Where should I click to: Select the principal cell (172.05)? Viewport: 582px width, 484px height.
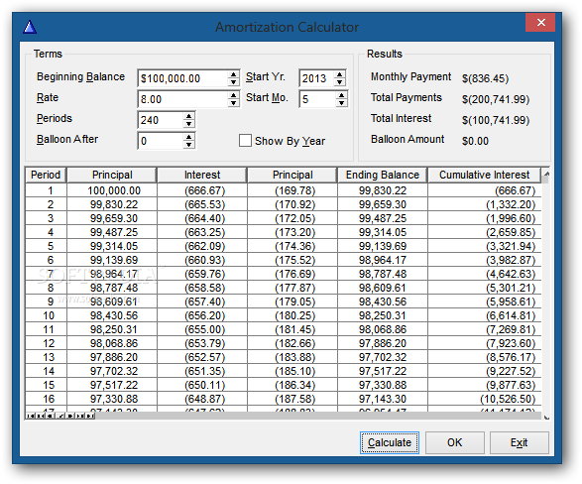(x=292, y=218)
